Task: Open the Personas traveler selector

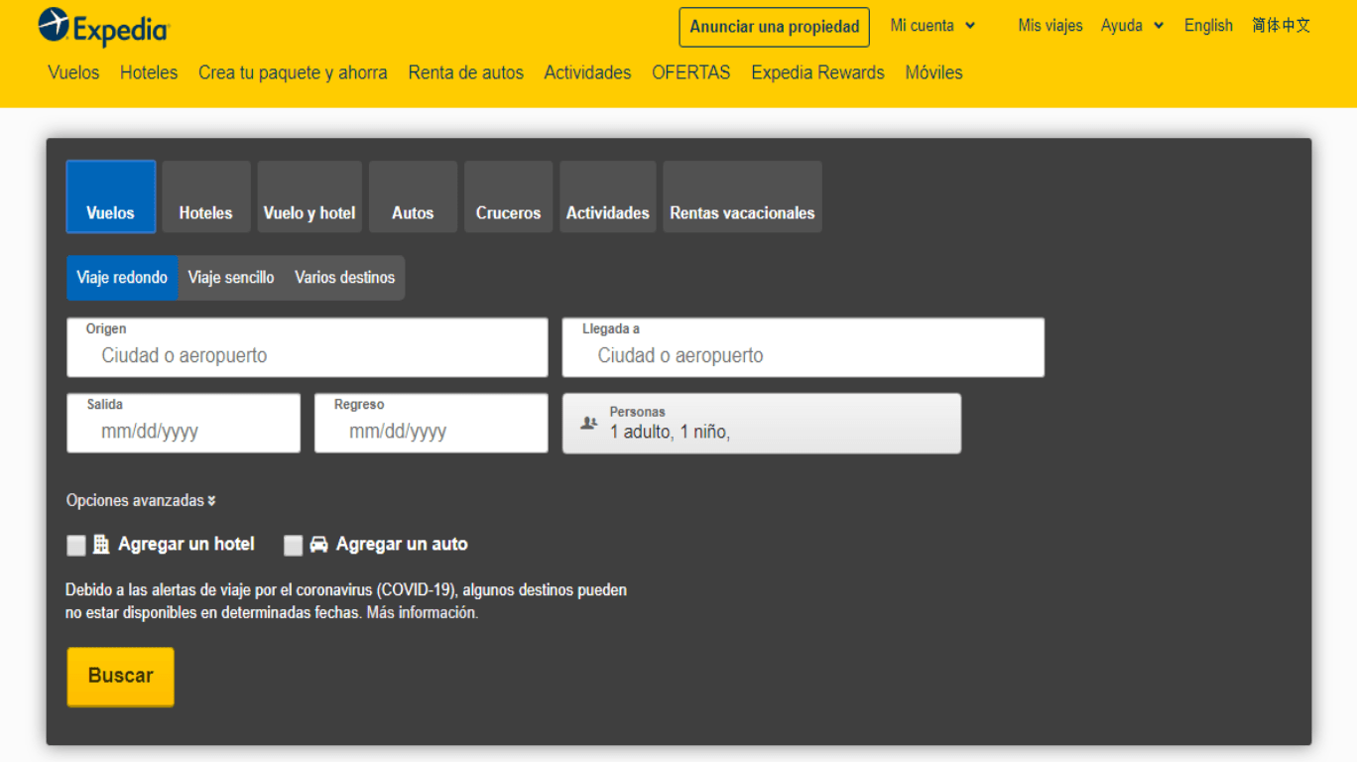Action: pos(762,424)
